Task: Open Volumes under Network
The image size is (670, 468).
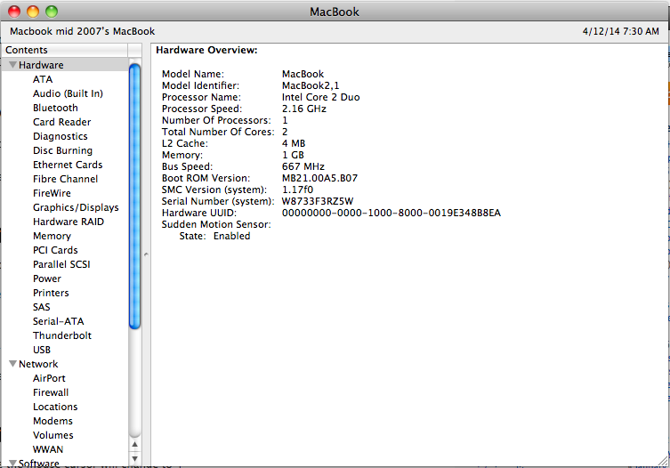Action: 53,435
